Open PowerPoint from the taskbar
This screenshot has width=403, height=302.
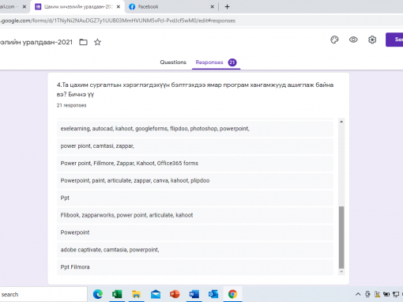(175, 294)
